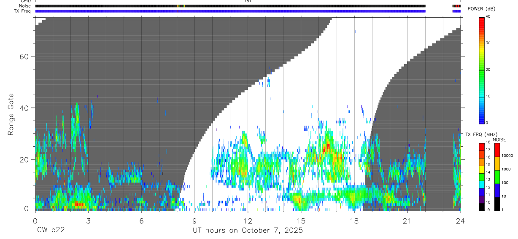The height and width of the screenshot is (239, 518).
Task: Click the red high-power echo near hour 16.5
Action: [327, 148]
